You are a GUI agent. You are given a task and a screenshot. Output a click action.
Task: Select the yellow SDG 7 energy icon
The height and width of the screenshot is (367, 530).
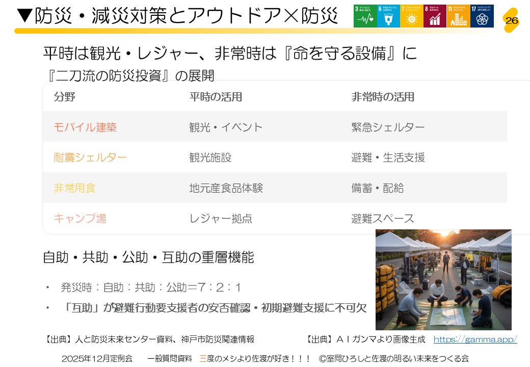pos(412,16)
